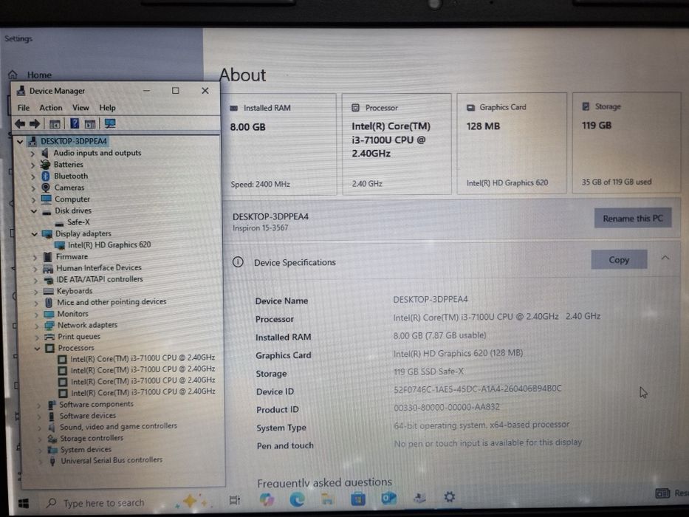
Task: Expand the Human Interface Devices node
Action: [x=35, y=269]
